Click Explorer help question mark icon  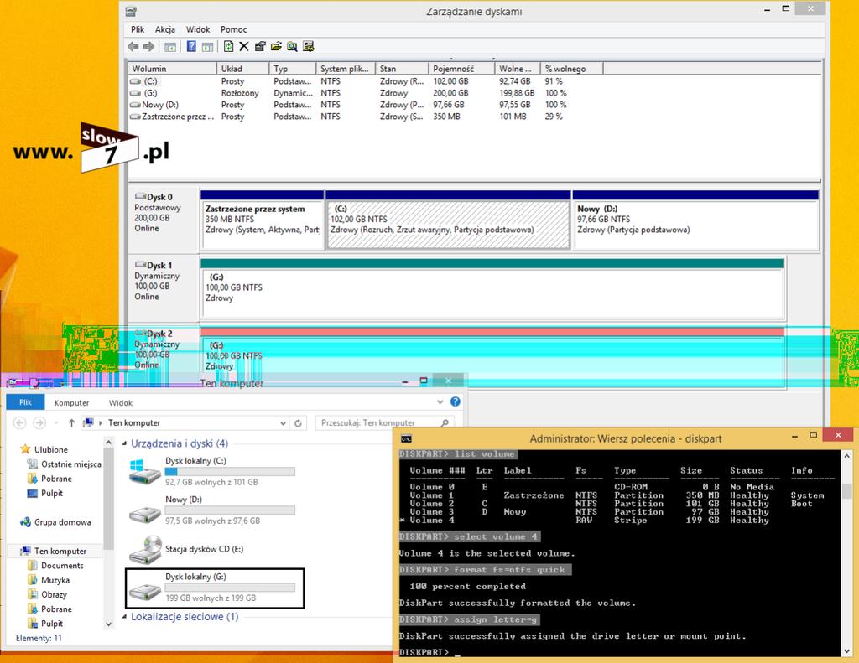point(456,401)
